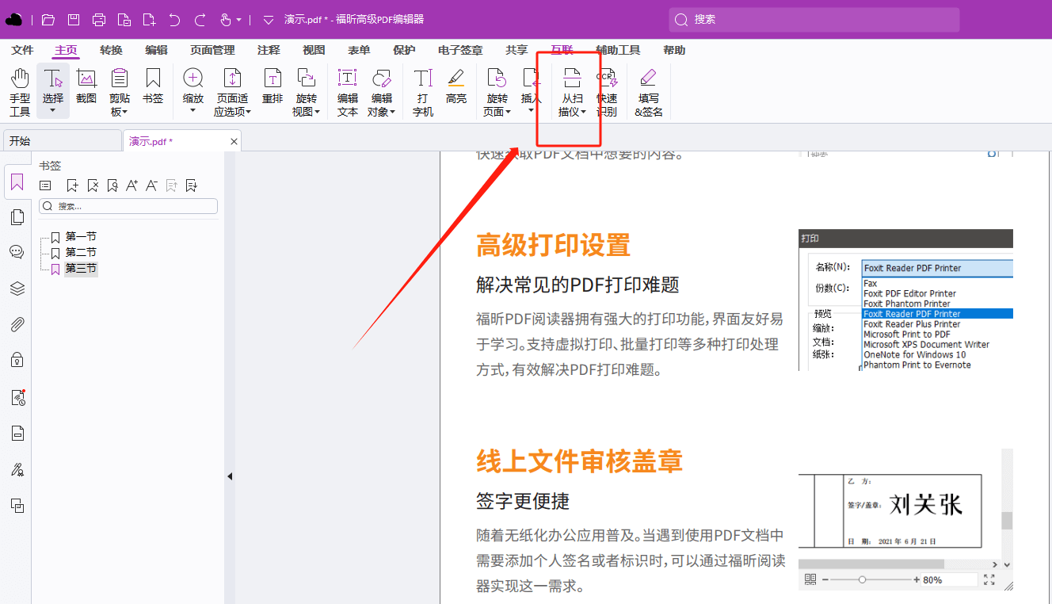This screenshot has height=604, width=1052.
Task: Click Quick OCR (快速识别) tool
Action: pos(607,91)
